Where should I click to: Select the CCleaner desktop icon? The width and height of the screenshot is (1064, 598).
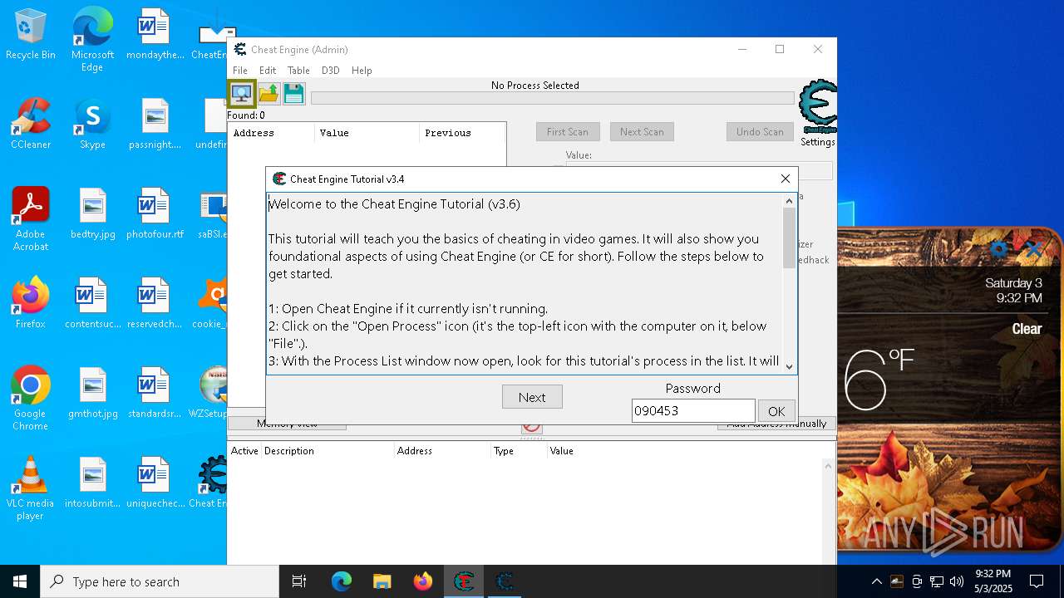coord(31,124)
